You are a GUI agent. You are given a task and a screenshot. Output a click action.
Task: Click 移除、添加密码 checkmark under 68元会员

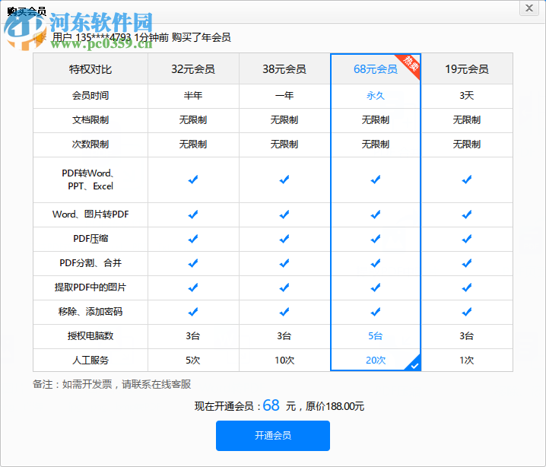(376, 312)
